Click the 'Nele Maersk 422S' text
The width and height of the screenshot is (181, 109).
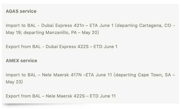click(65, 96)
